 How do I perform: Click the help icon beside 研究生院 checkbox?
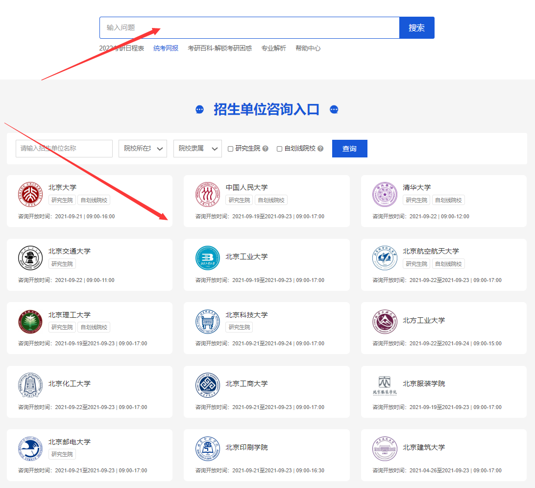(266, 149)
